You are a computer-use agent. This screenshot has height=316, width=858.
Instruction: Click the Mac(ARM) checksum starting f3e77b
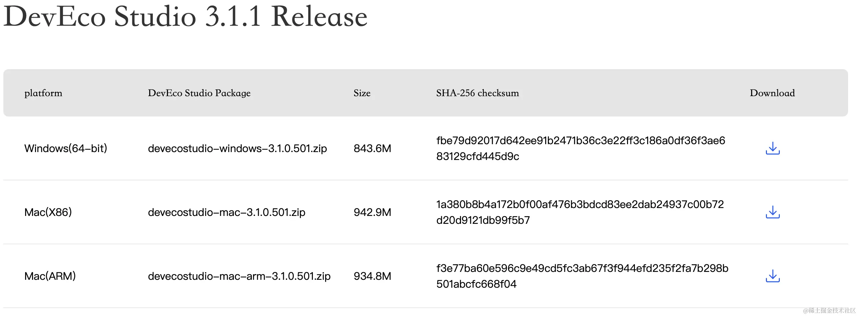[x=582, y=276]
